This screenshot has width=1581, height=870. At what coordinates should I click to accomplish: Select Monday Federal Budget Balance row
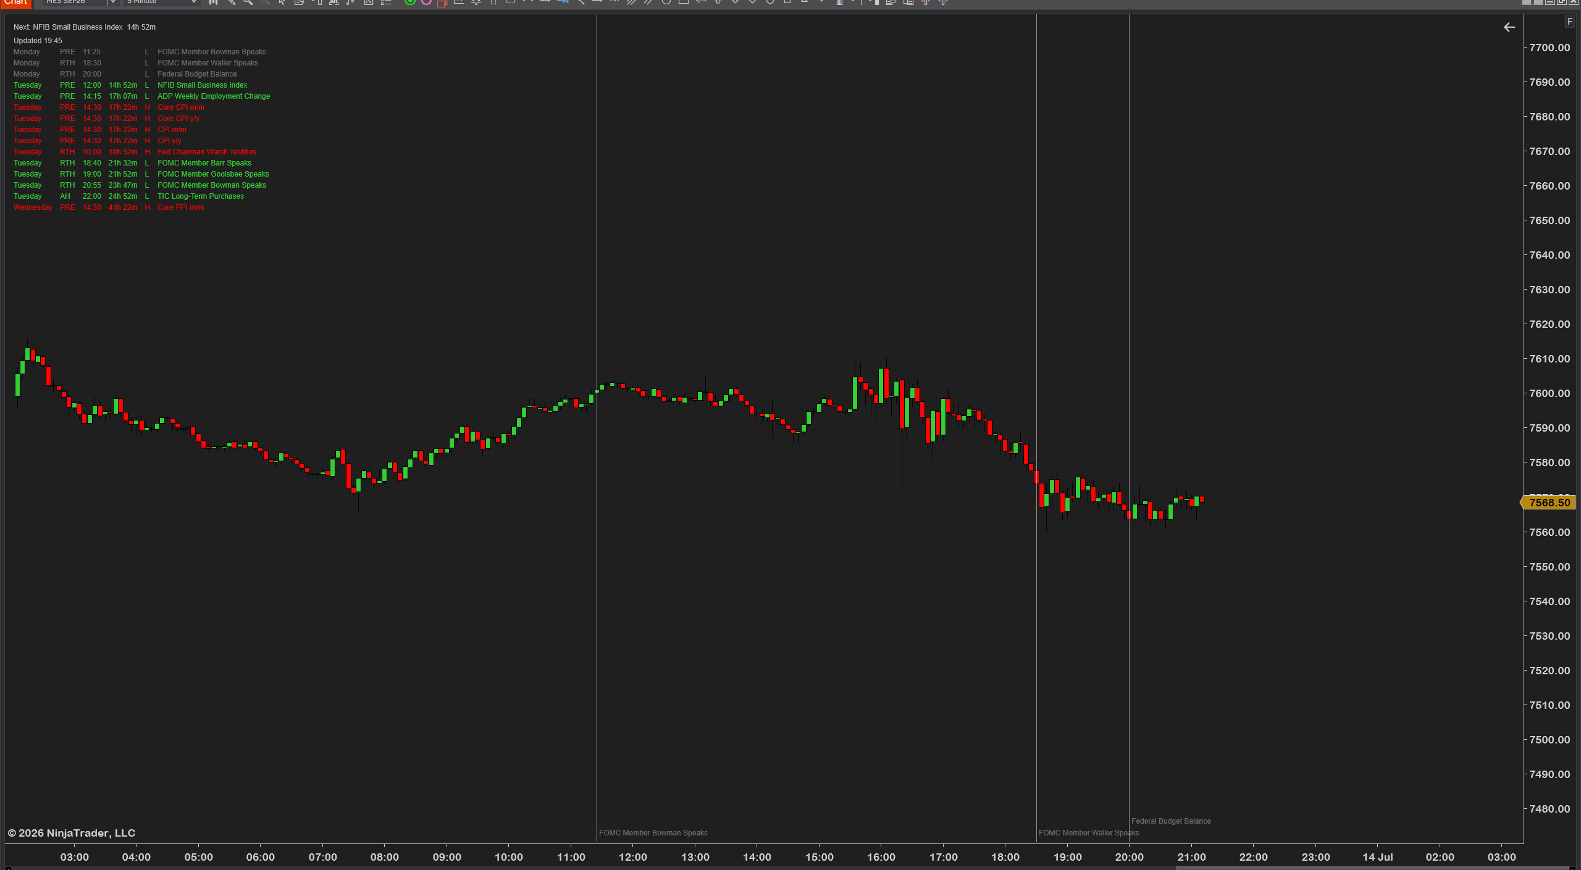(125, 74)
